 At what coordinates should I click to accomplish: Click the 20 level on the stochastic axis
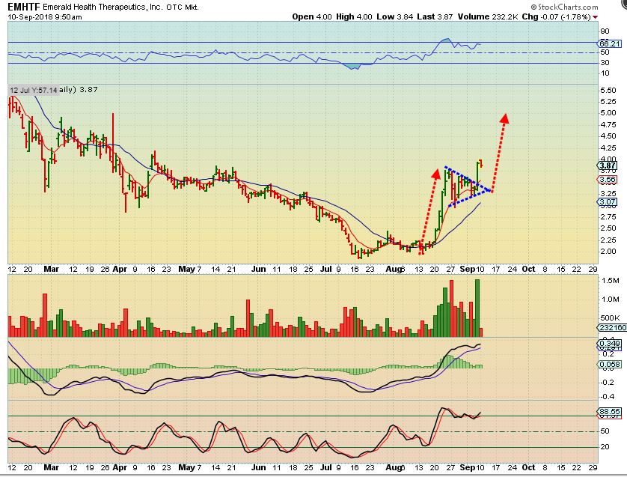pos(605,447)
